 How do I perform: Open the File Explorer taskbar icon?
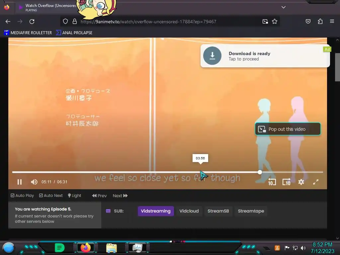tap(112, 248)
